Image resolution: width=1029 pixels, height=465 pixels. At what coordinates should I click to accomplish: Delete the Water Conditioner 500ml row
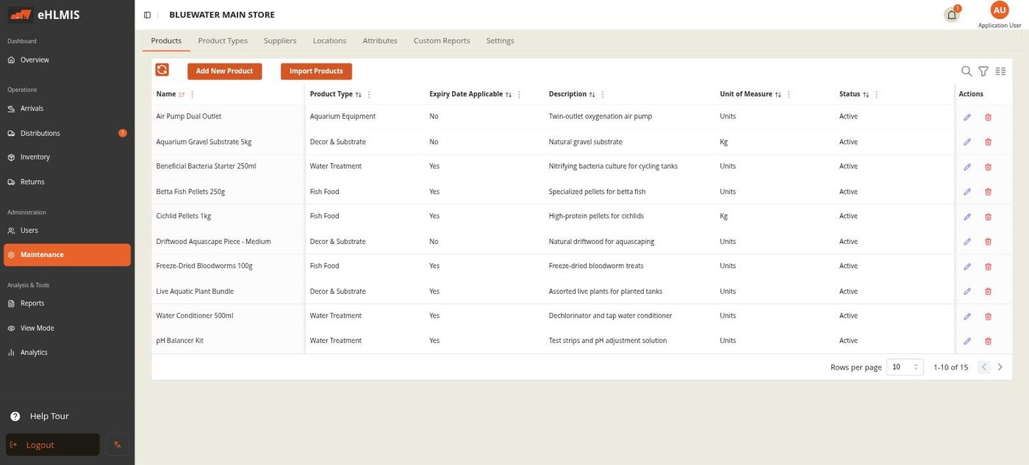coord(988,317)
